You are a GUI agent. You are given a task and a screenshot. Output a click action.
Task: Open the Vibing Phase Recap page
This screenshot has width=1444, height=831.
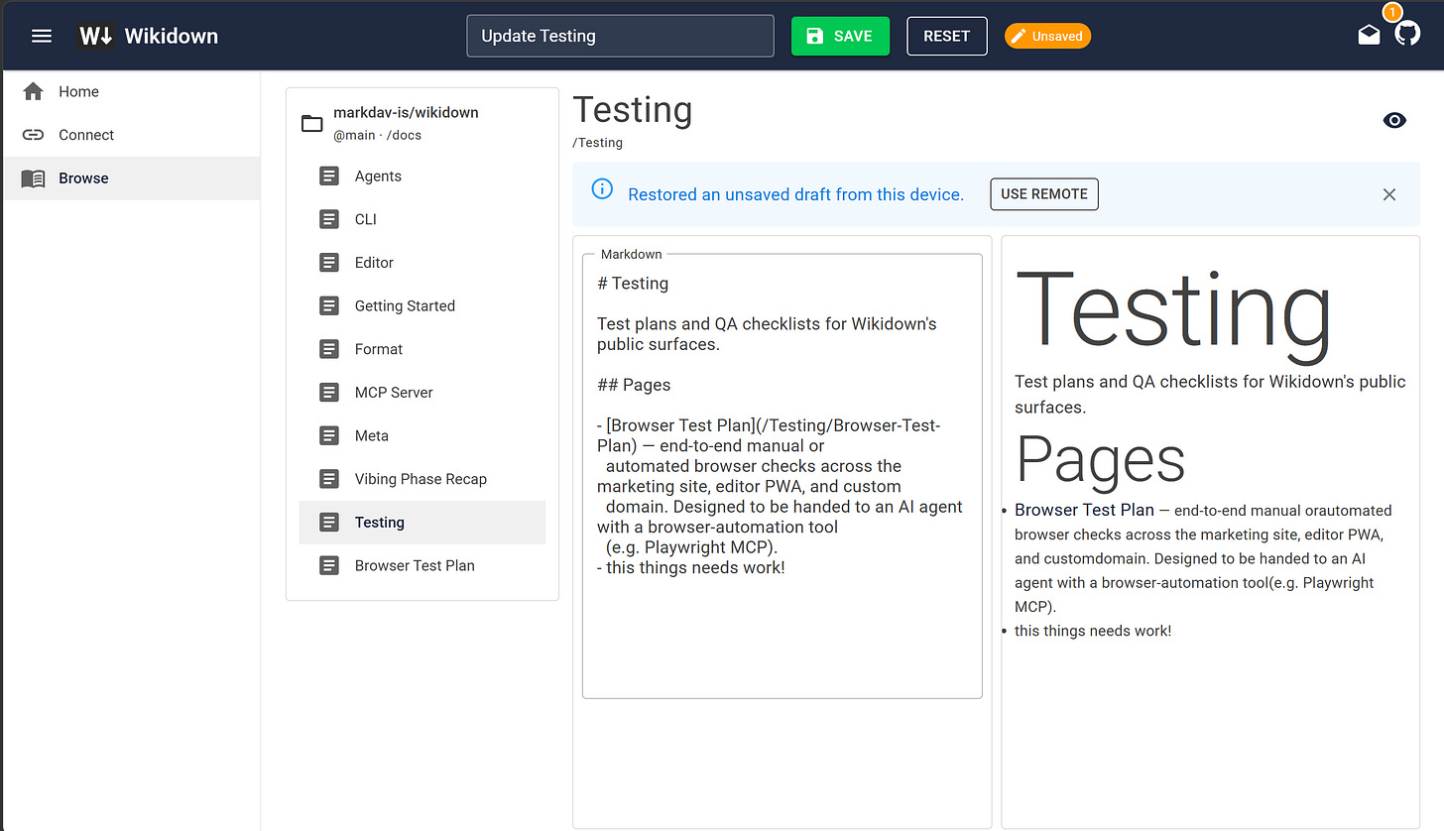coord(421,479)
